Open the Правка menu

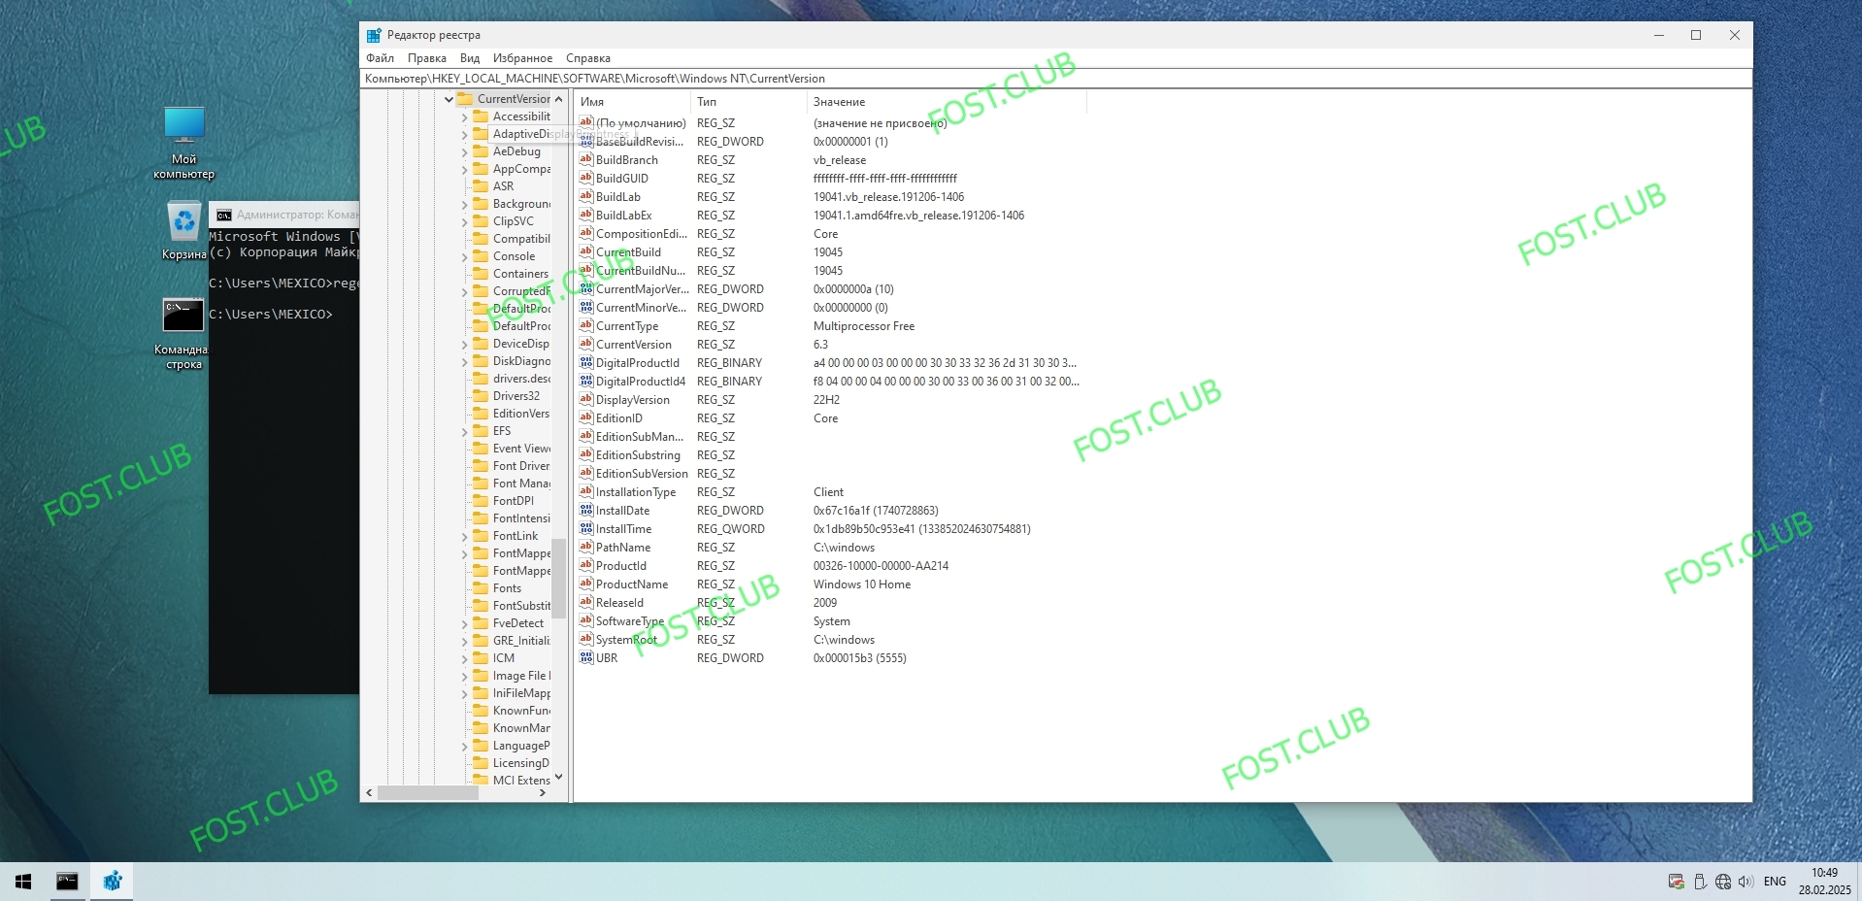point(427,58)
